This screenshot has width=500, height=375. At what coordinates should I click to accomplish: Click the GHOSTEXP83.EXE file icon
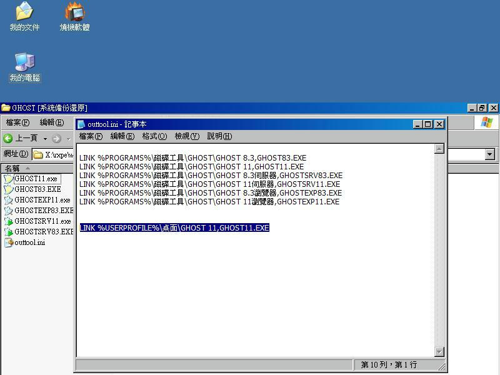click(8, 211)
